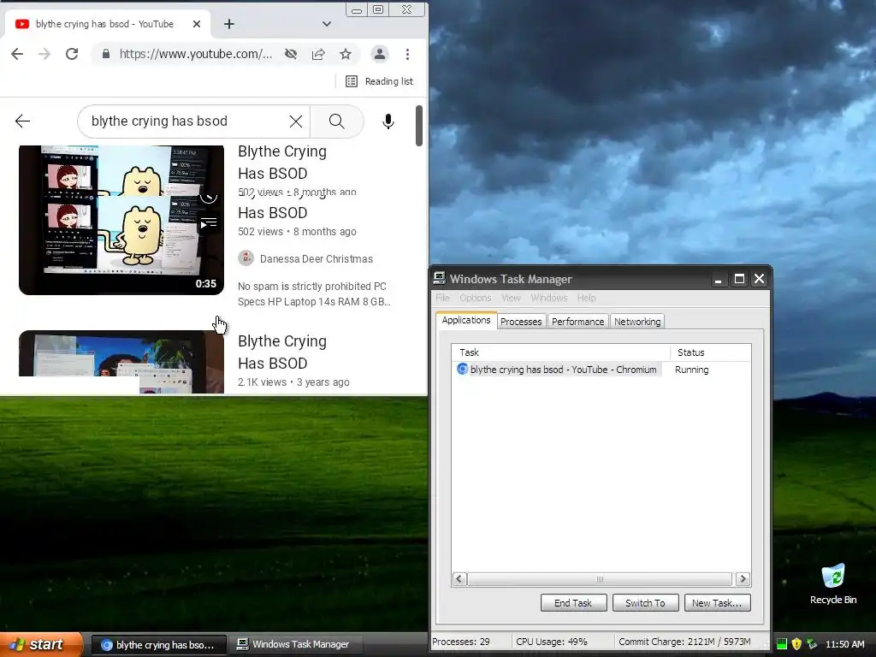
Task: Switch to the Performance tab
Action: click(x=577, y=322)
